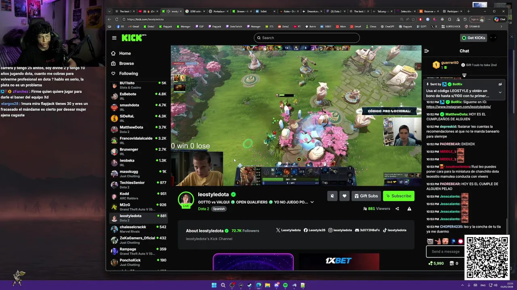Screen dimensions: 517x290
Task: Click the Spanish language tag
Action: click(x=219, y=209)
